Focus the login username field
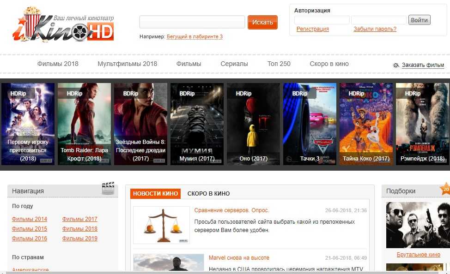 coord(322,20)
